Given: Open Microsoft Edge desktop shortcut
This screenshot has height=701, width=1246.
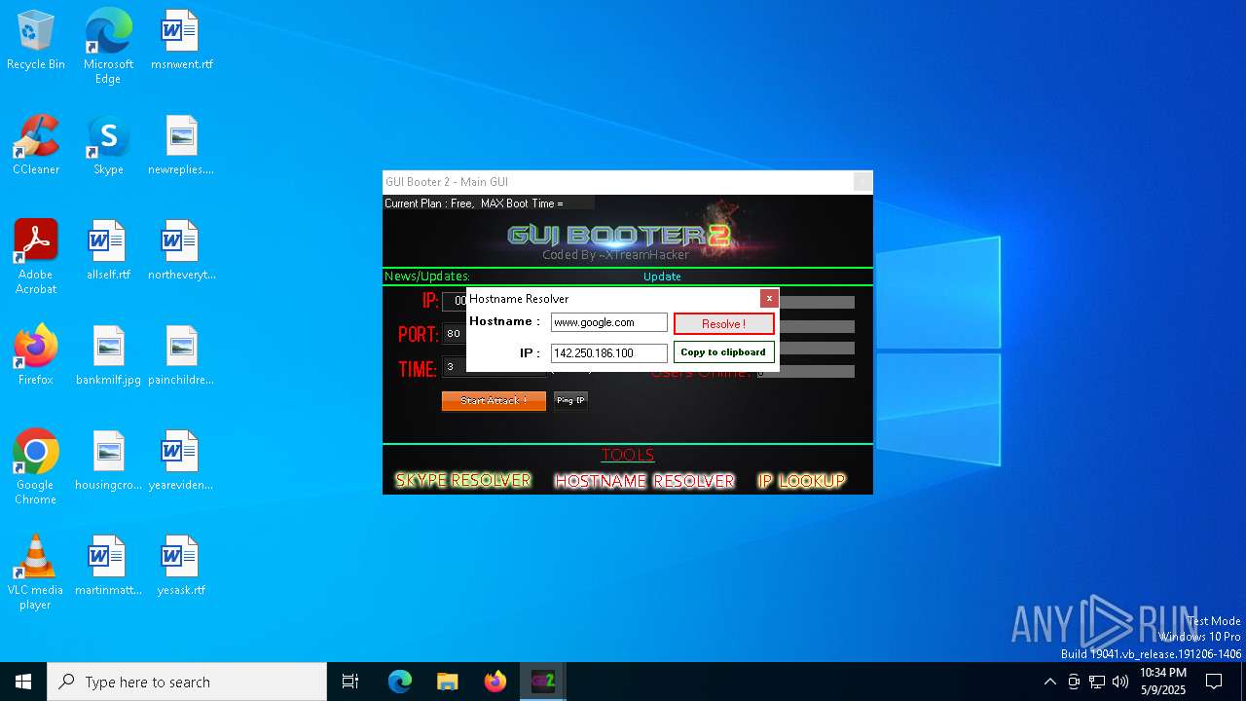Looking at the screenshot, I should (108, 47).
